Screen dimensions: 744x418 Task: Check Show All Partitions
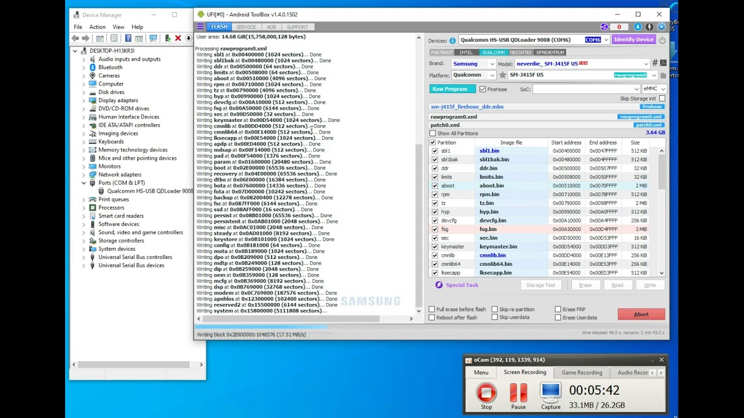pyautogui.click(x=432, y=134)
